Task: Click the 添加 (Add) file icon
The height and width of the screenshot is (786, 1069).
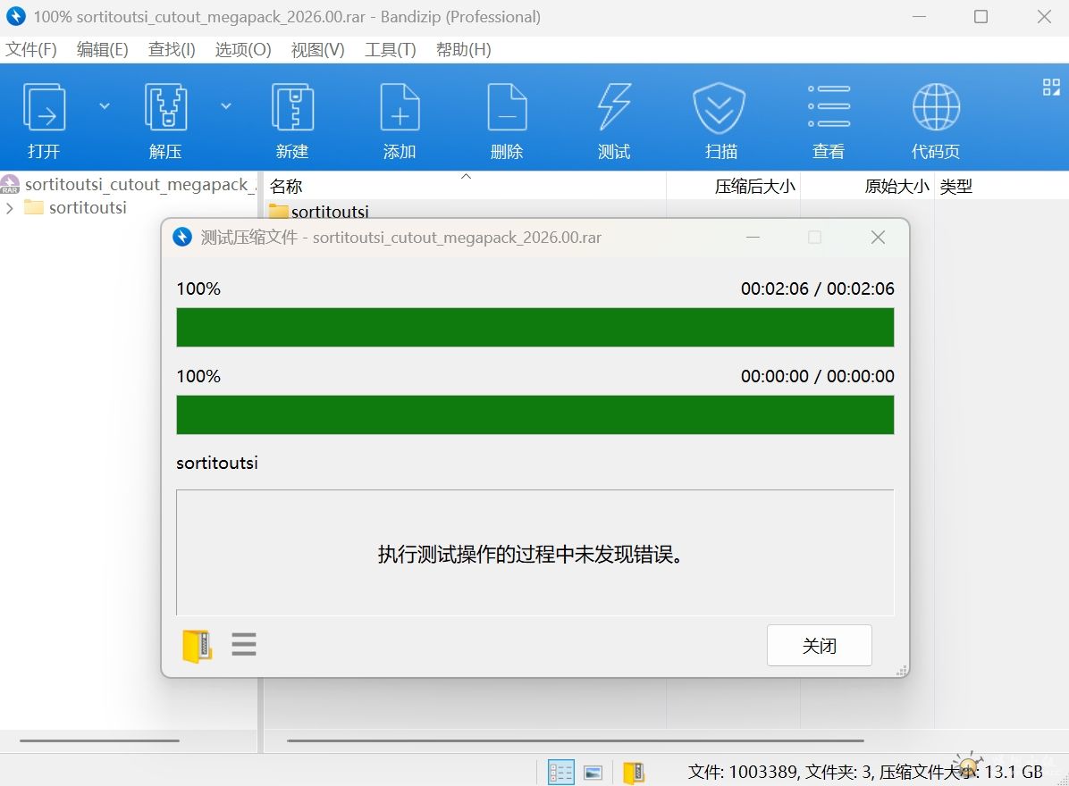Action: click(x=400, y=108)
